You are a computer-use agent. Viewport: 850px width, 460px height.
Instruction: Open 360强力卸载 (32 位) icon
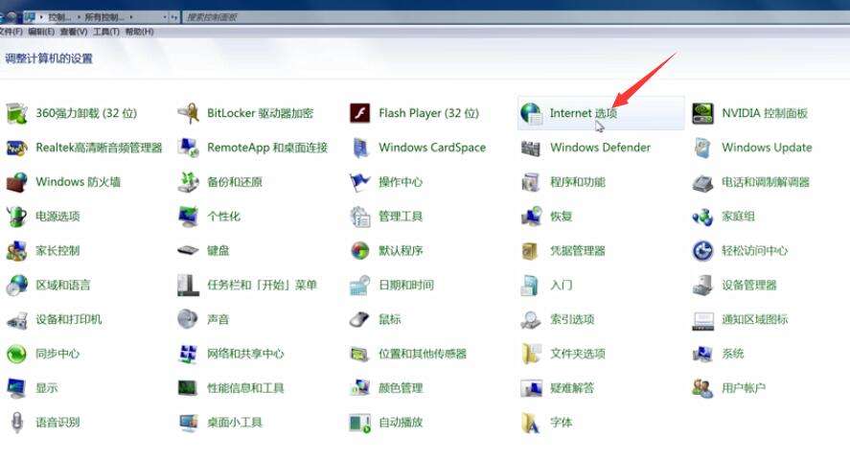tap(17, 113)
